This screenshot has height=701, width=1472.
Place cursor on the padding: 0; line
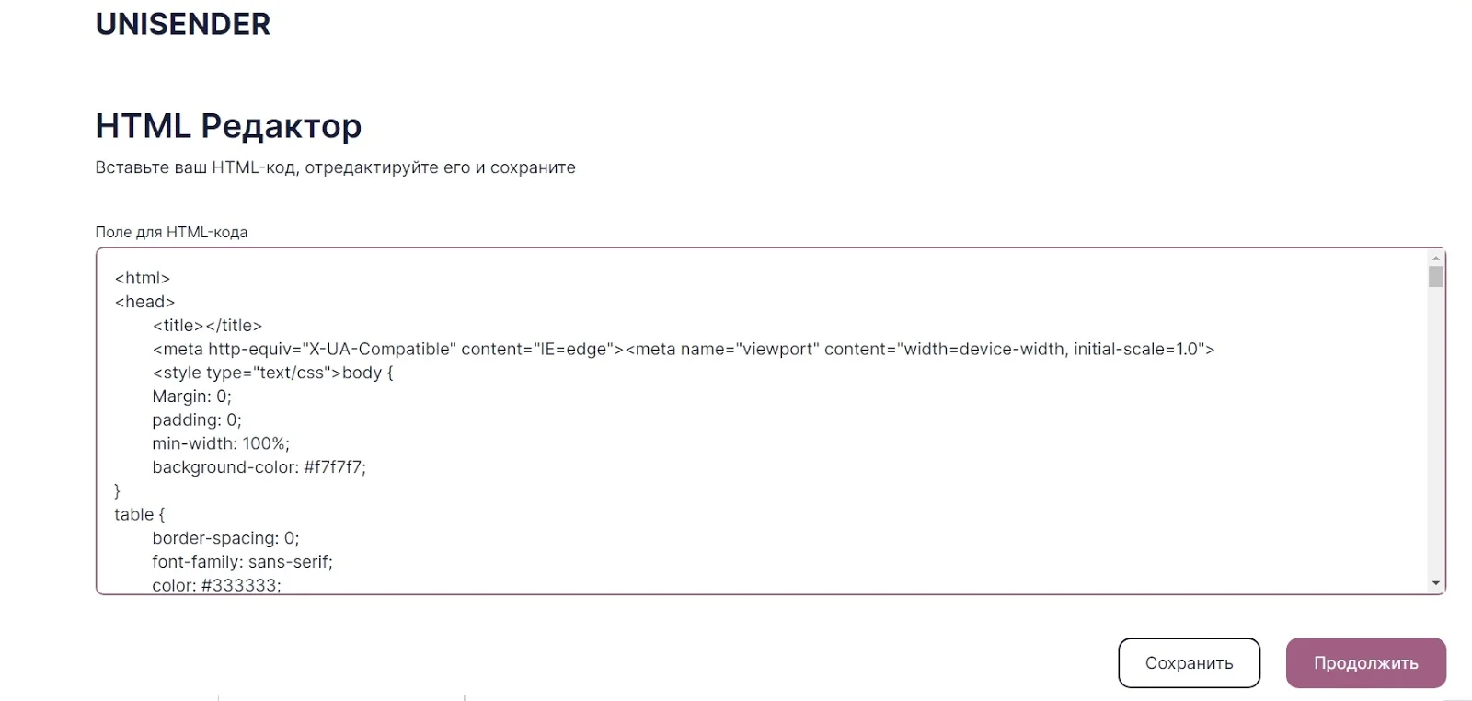196,420
